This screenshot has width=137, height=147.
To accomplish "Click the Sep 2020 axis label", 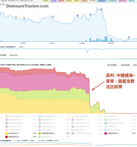I will tap(111, 43).
